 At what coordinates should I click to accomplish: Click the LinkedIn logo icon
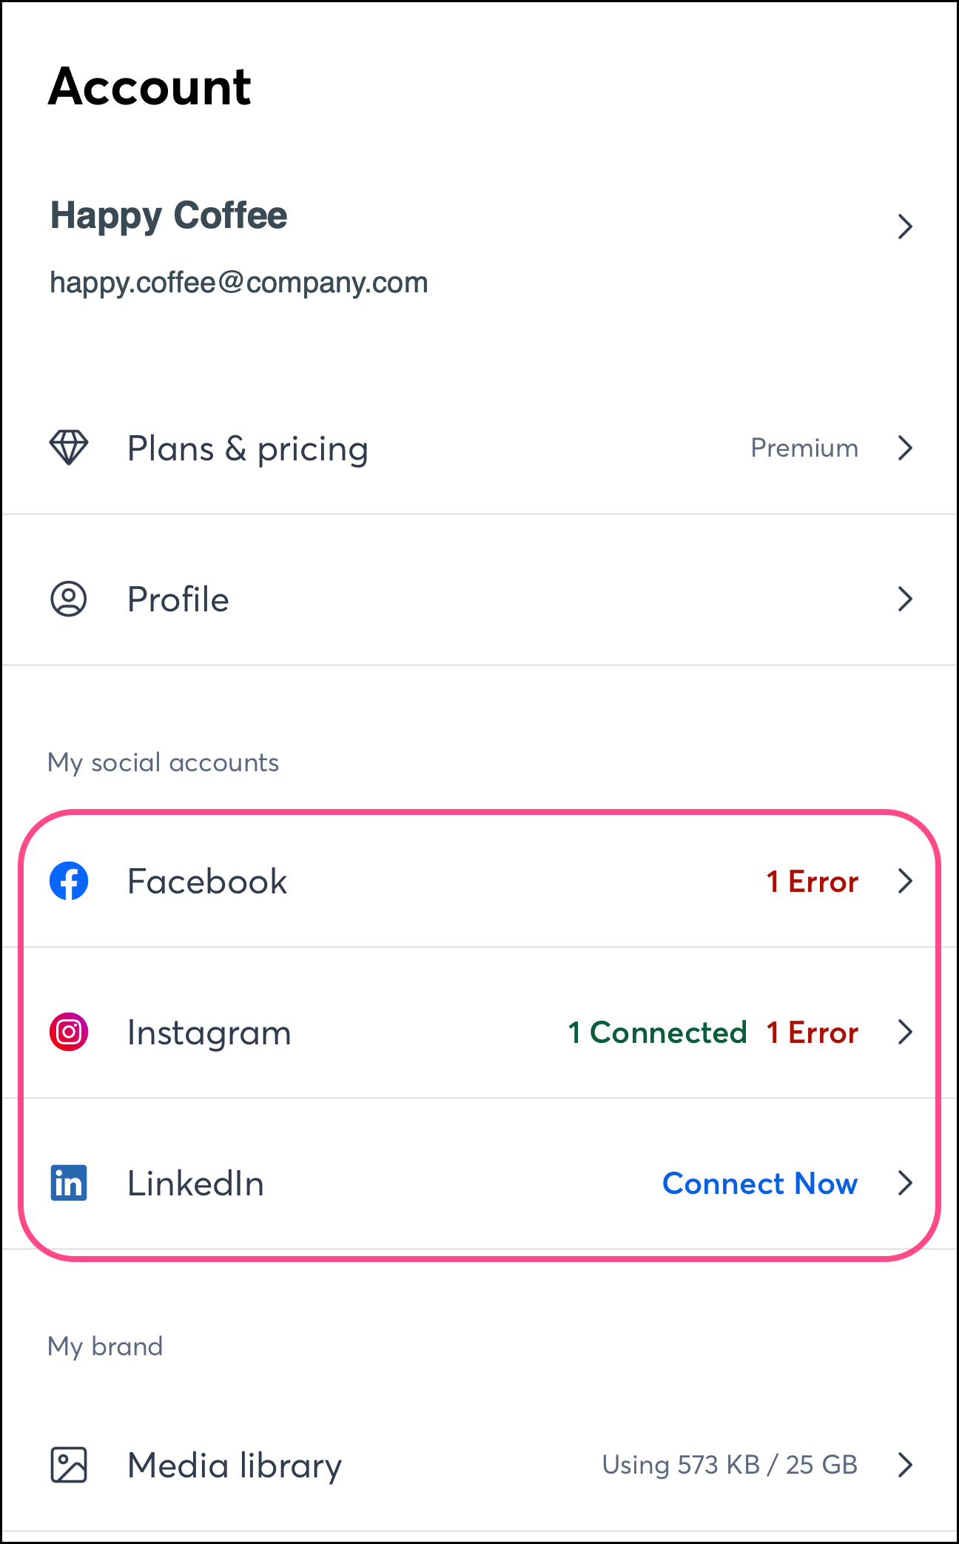click(69, 1183)
